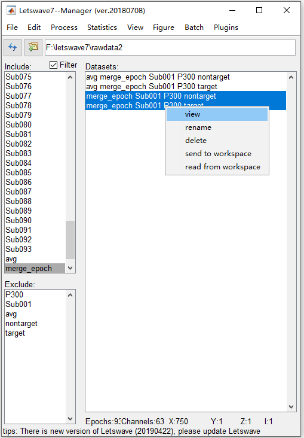Viewport: 304px width, 438px height.
Task: Select read from workspace option
Action: [x=217, y=167]
